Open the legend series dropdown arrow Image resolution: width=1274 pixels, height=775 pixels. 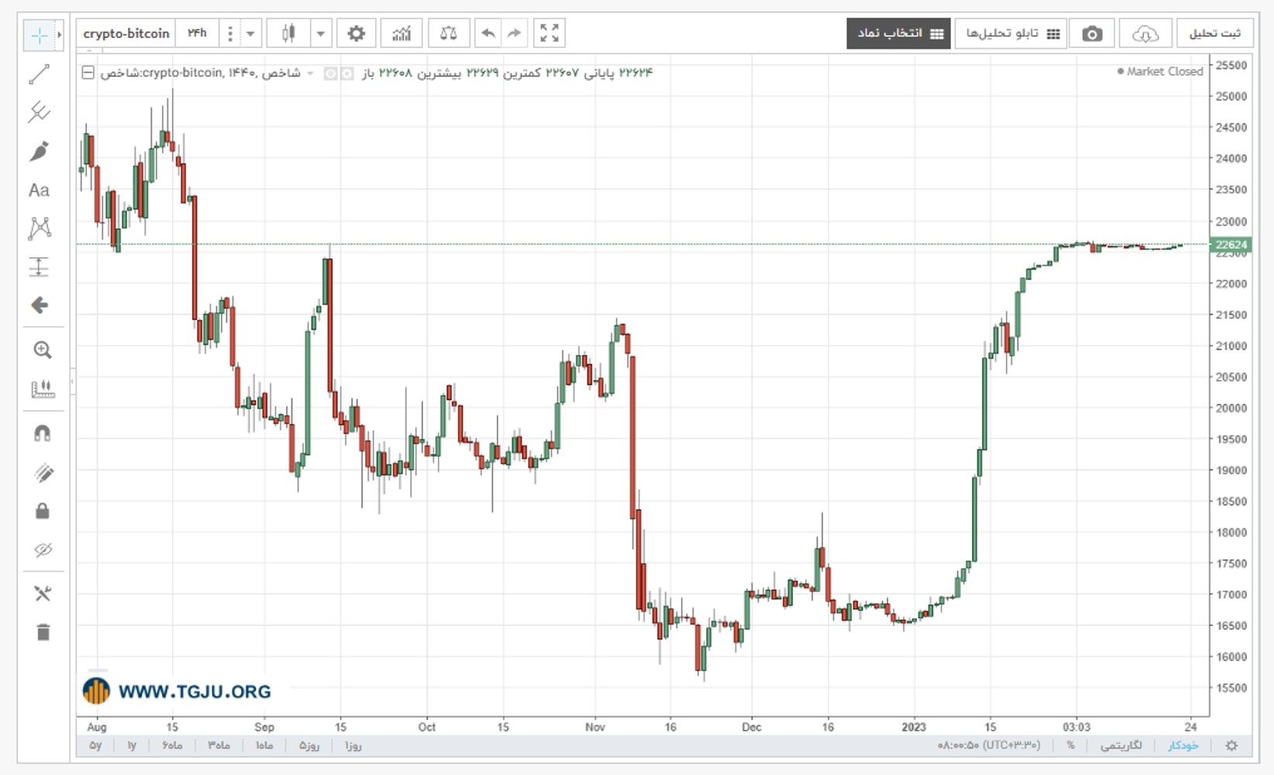[x=310, y=73]
